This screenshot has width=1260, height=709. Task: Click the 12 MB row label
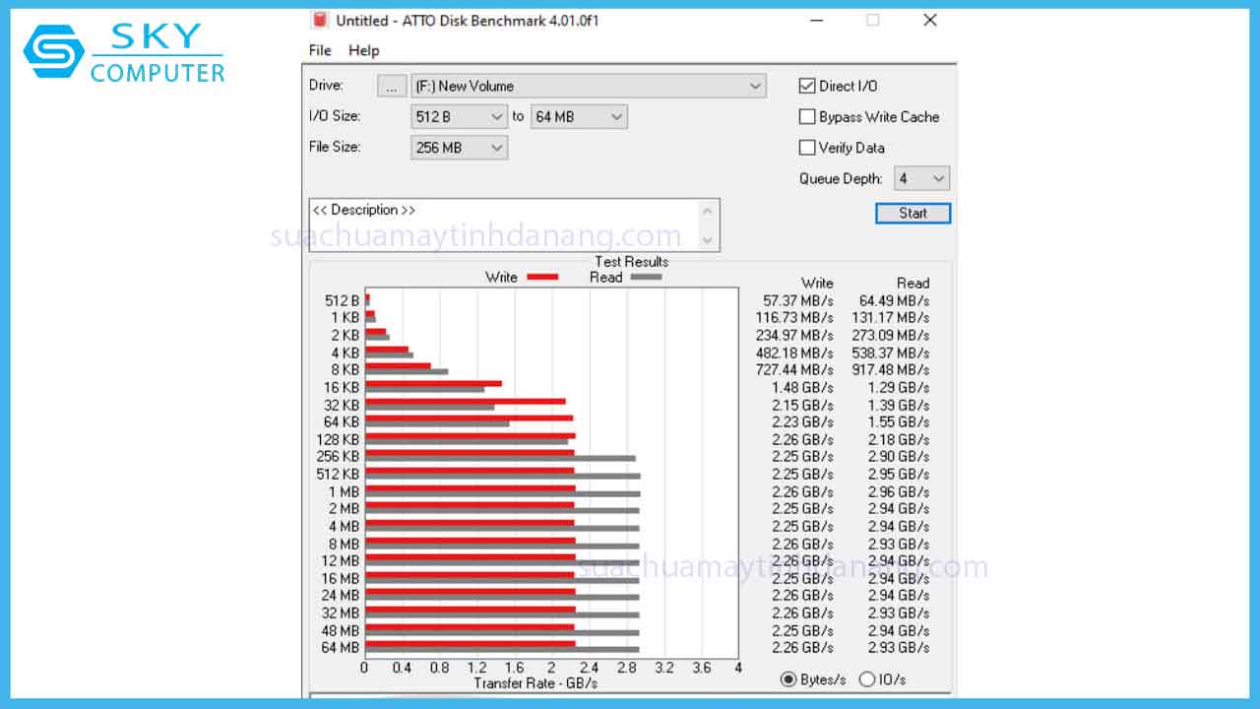(341, 561)
